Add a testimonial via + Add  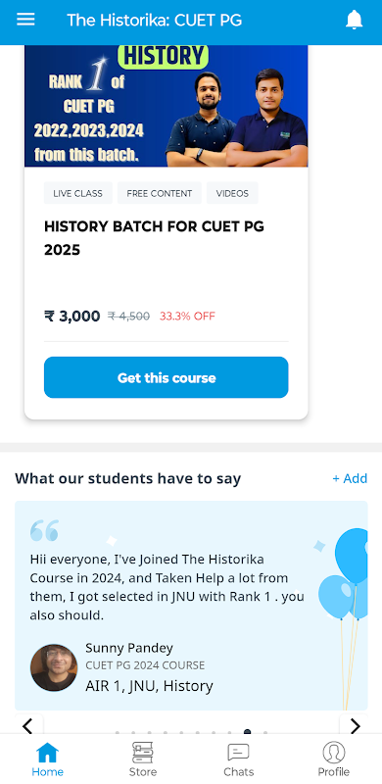pyautogui.click(x=350, y=478)
